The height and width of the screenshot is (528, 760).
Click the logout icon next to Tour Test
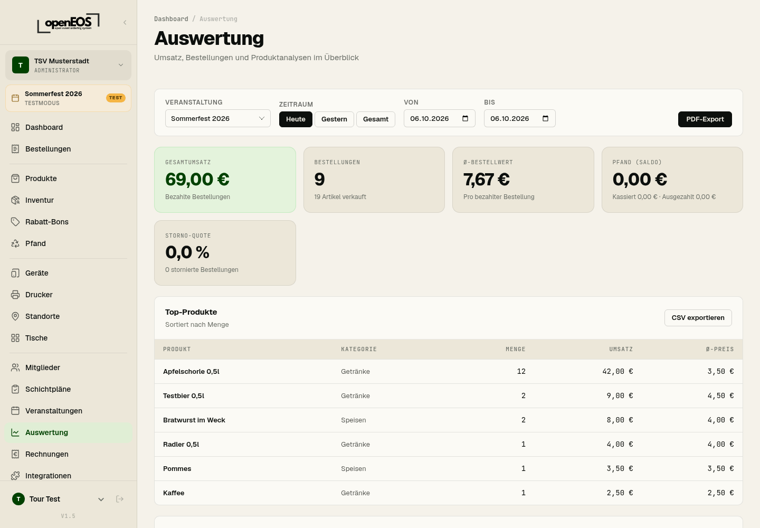[x=120, y=499]
